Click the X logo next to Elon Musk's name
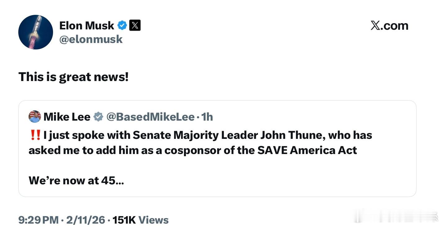The image size is (442, 227). [135, 25]
